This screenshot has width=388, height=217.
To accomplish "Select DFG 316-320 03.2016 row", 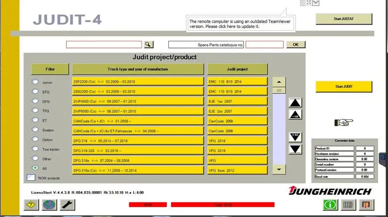I will (138, 151).
